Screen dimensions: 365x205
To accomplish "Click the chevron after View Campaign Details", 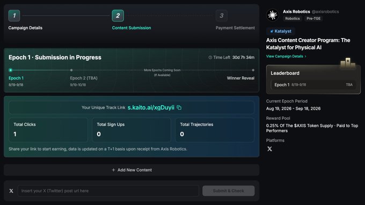I will tap(305, 56).
